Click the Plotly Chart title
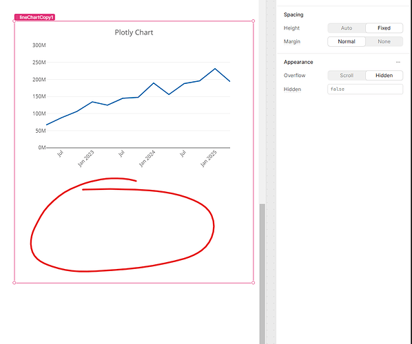 [x=134, y=32]
